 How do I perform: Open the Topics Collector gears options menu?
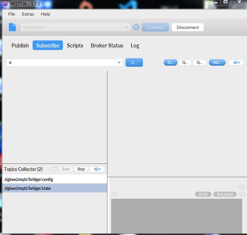coord(97,169)
